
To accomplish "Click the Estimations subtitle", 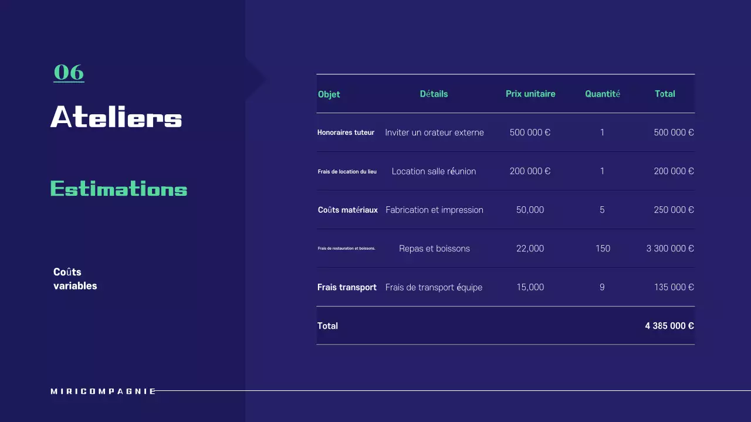I will (x=119, y=189).
